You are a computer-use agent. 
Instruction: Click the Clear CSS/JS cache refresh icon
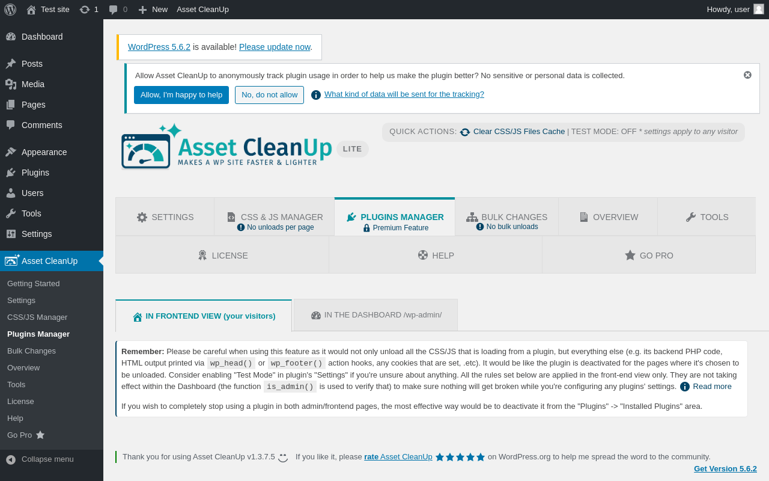(465, 132)
